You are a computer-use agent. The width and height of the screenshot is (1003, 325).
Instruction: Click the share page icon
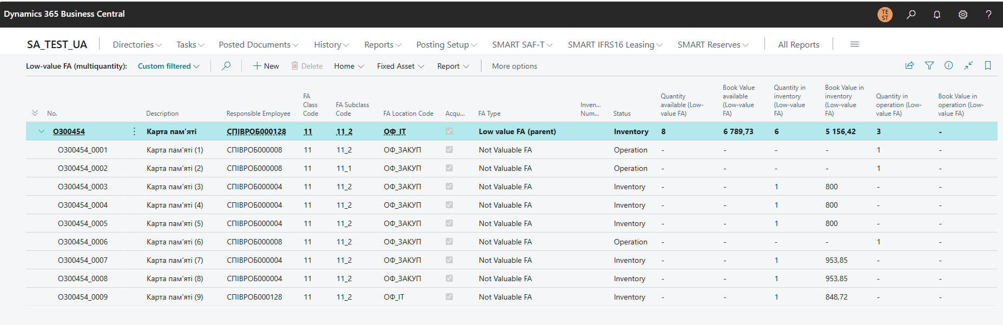pyautogui.click(x=909, y=65)
